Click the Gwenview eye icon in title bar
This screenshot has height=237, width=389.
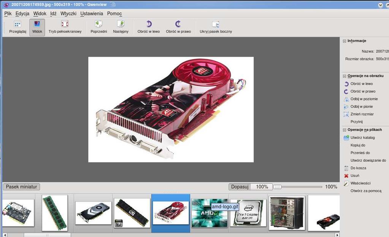[x=6, y=5]
